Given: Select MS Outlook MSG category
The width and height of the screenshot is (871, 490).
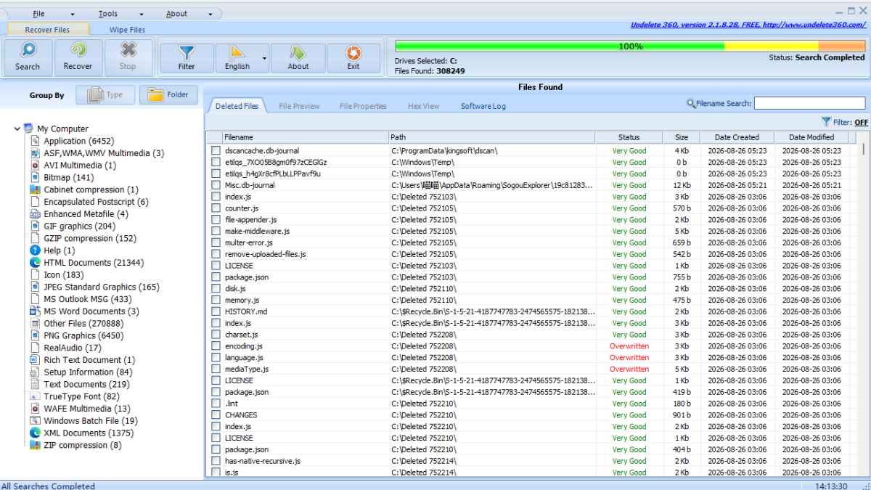Looking at the screenshot, I should click(88, 299).
